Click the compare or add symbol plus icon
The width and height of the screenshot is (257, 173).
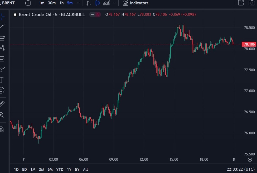click(x=28, y=3)
